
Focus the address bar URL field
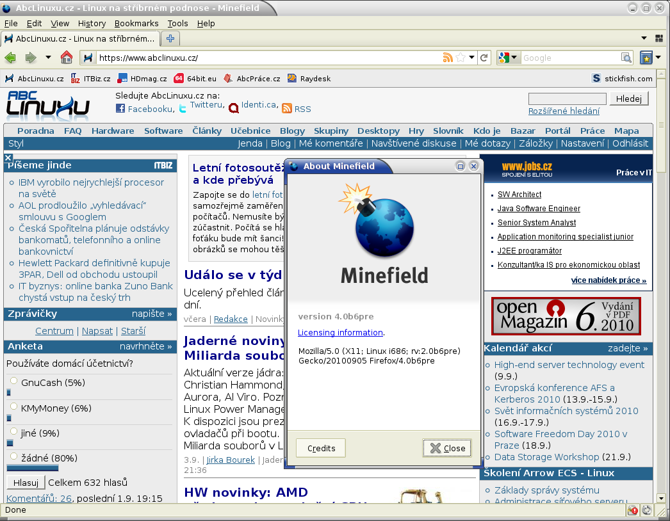pyautogui.click(x=269, y=58)
